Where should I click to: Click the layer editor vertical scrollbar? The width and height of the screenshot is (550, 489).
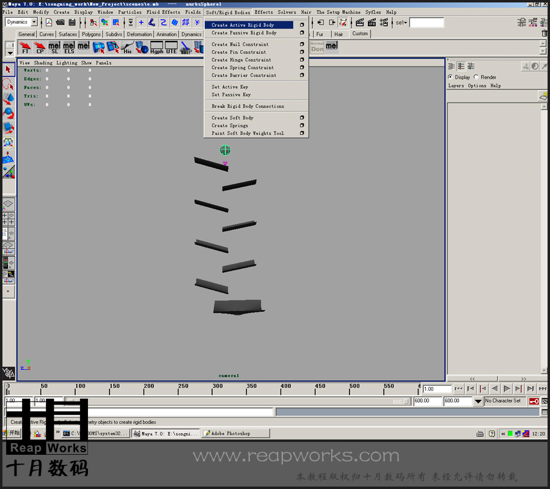point(544,238)
